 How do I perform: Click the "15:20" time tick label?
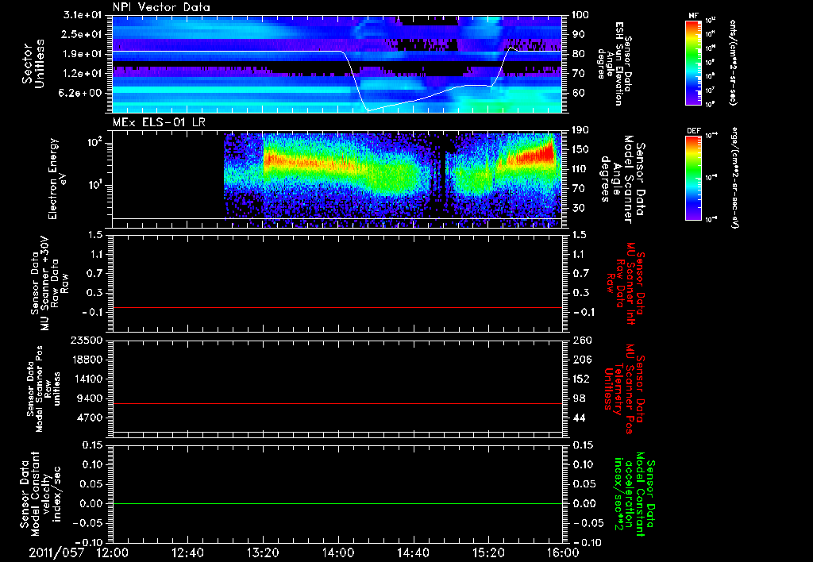coord(488,552)
